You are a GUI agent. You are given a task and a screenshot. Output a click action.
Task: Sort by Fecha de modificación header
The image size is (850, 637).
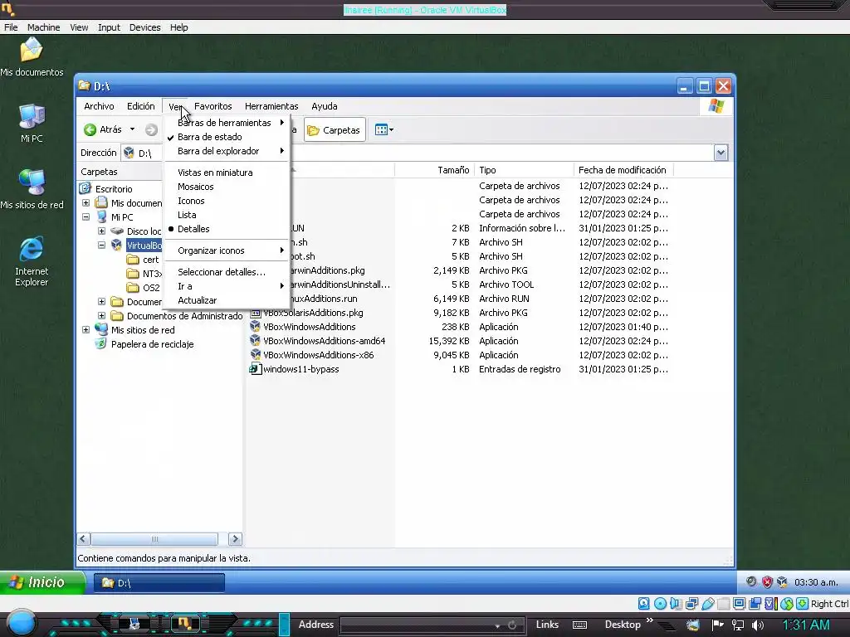tap(623, 170)
